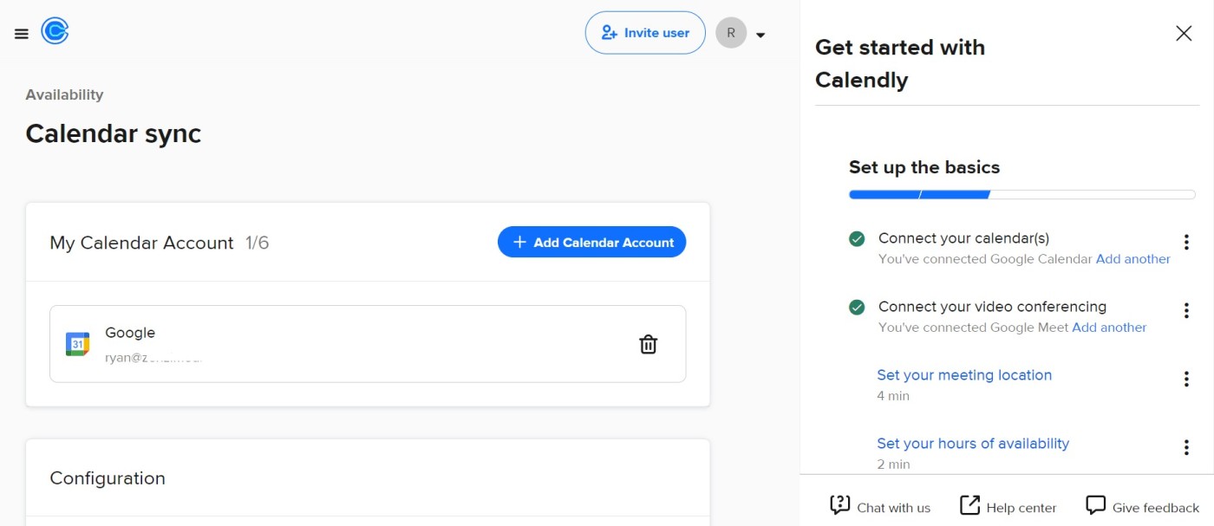Image resolution: width=1214 pixels, height=526 pixels.
Task: Open the Help center
Action: pos(1008,507)
